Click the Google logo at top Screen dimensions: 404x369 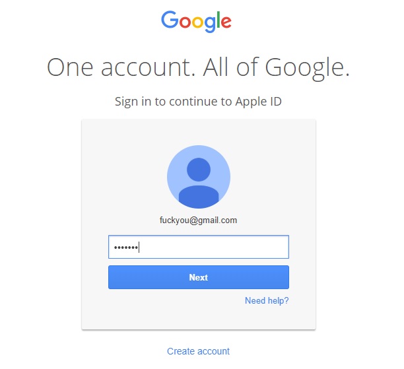tap(196, 21)
